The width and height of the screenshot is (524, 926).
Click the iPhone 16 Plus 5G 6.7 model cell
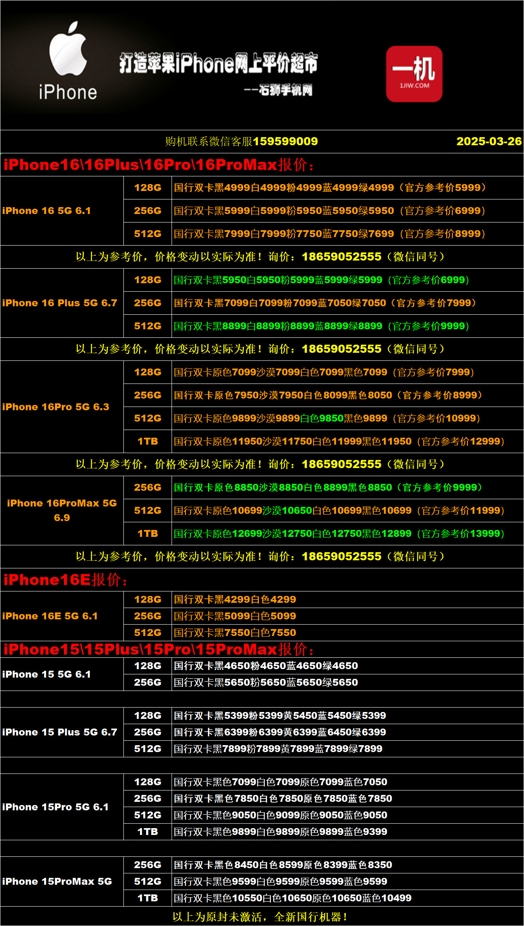tap(62, 303)
